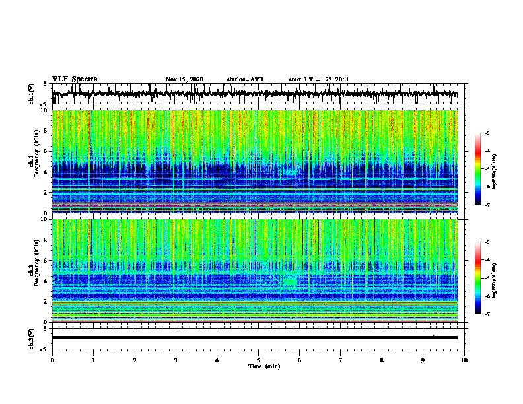Click the ch.1 voltage waveform trace
Image resolution: width=523 pixels, height=404 pixels.
point(254,94)
